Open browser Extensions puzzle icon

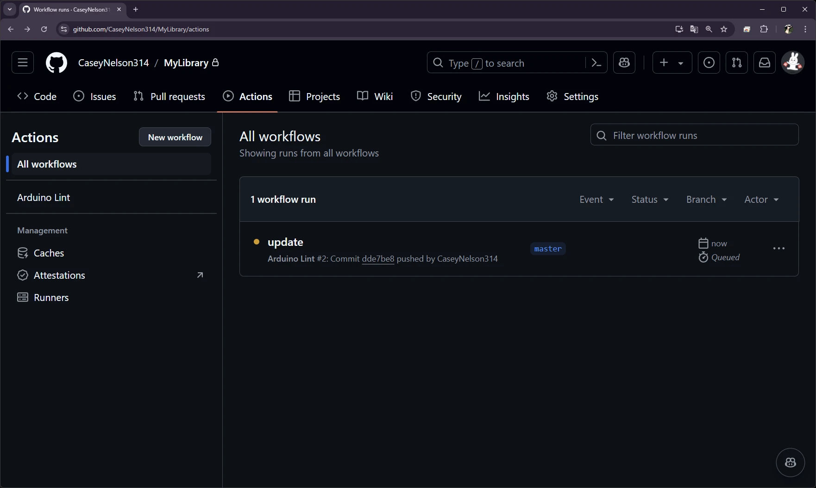click(764, 29)
